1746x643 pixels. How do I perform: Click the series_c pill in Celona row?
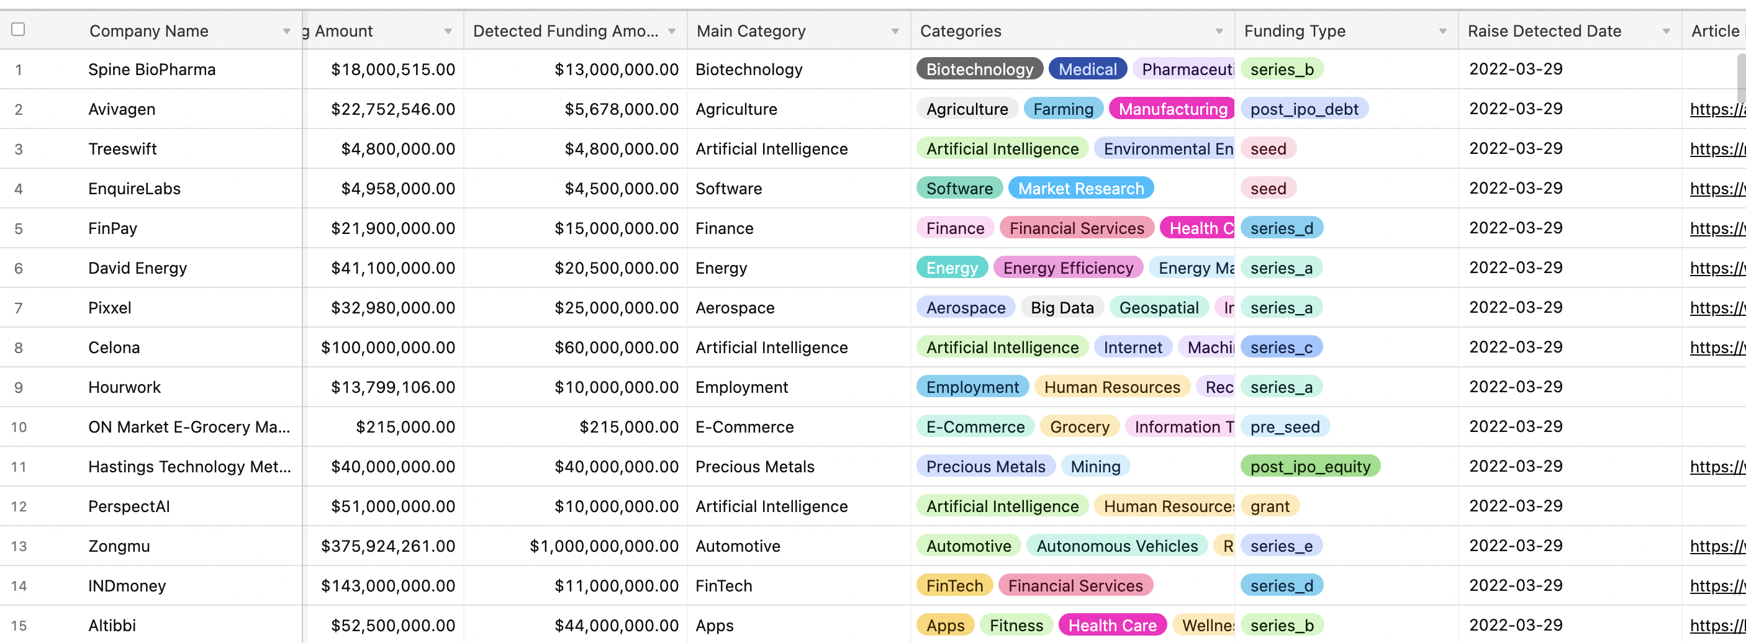(1281, 348)
